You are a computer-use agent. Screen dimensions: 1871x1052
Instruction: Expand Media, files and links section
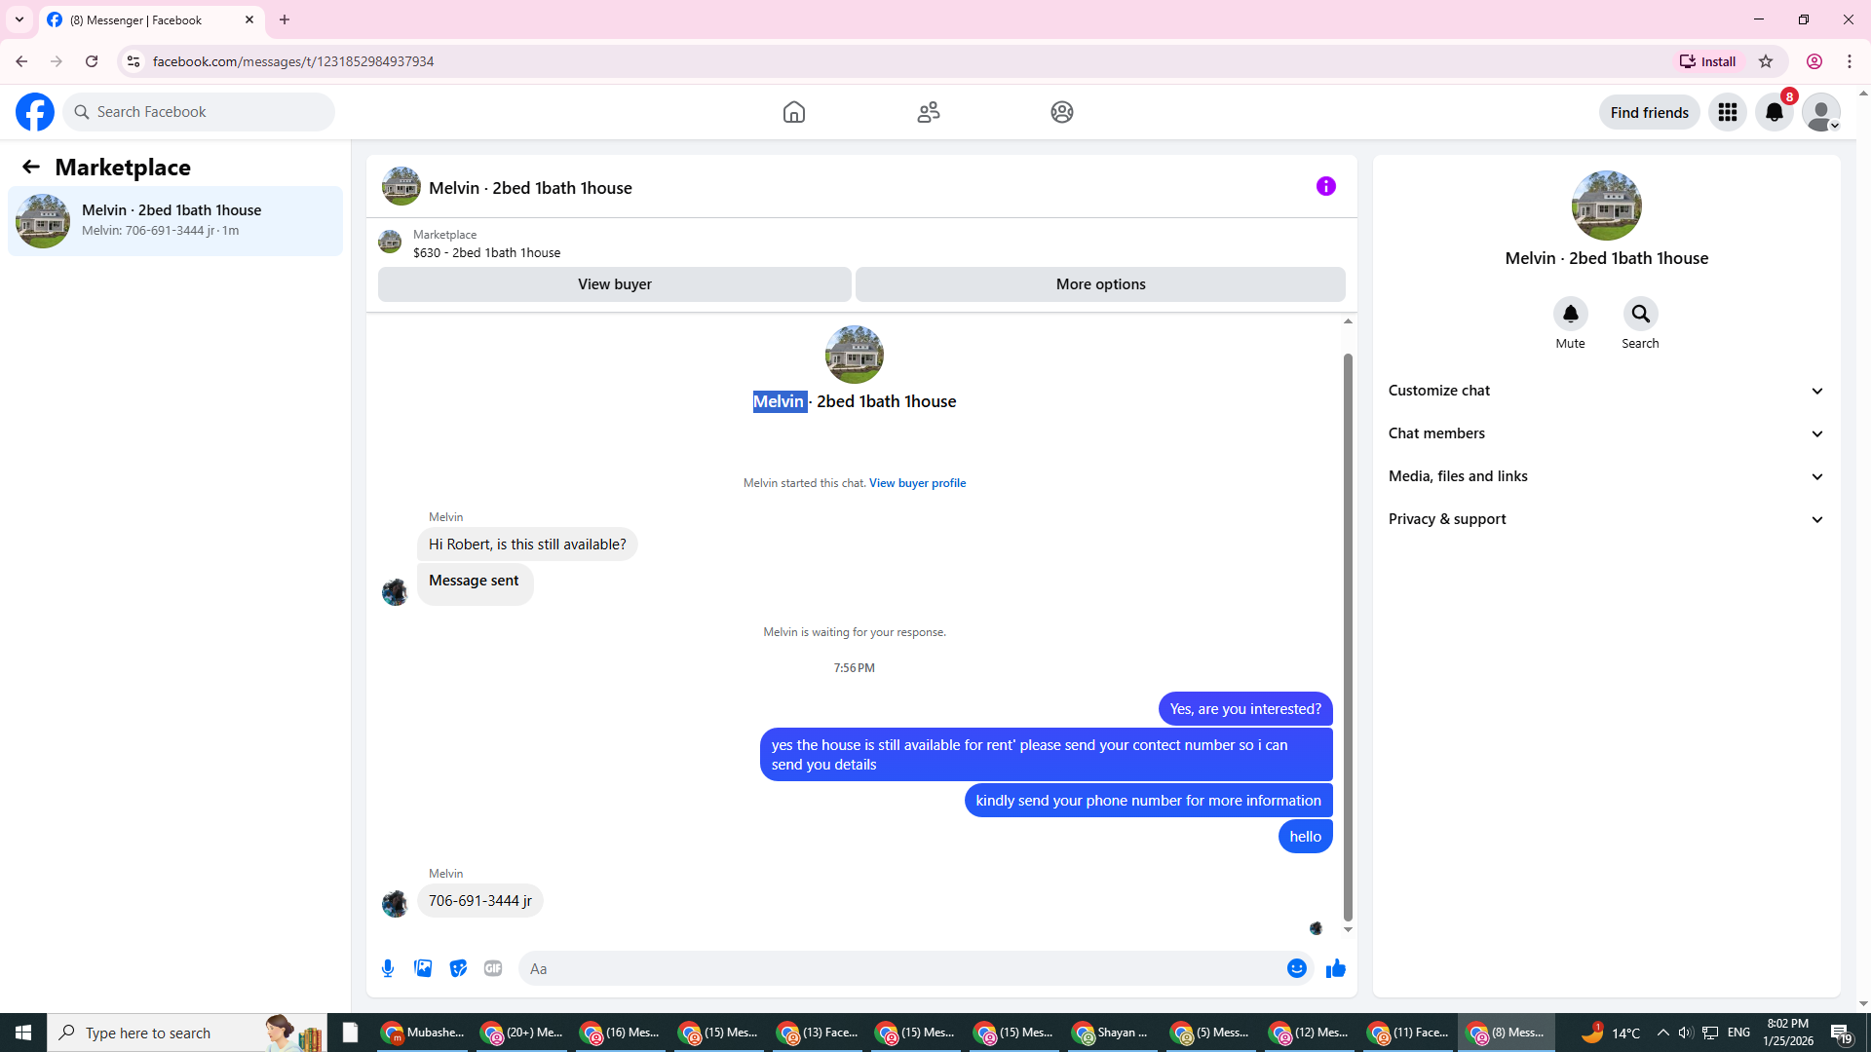(1607, 476)
